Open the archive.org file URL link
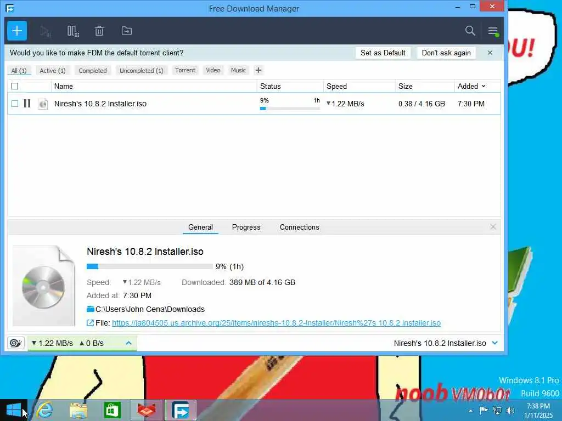The image size is (562, 421). point(277,323)
